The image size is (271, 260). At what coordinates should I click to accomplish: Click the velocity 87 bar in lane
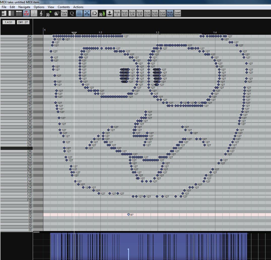tap(128, 254)
